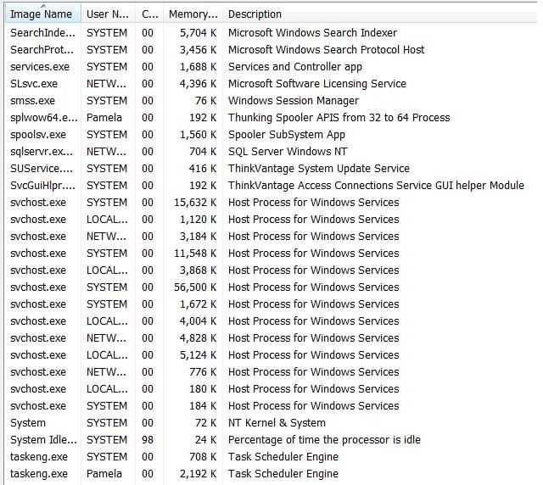Select the splwow64 process owned by Pamela
Screen dimensions: 543x485
(x=43, y=118)
